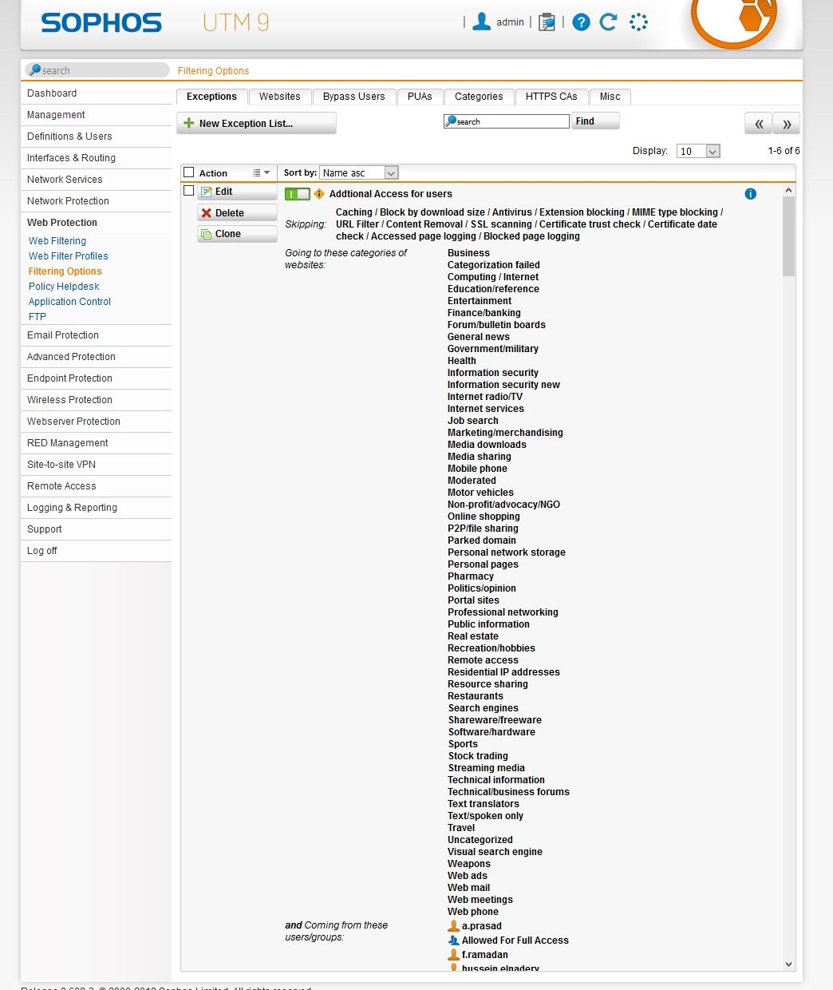Check the select-all checkbox in Action header
The height and width of the screenshot is (990, 833).
[189, 172]
